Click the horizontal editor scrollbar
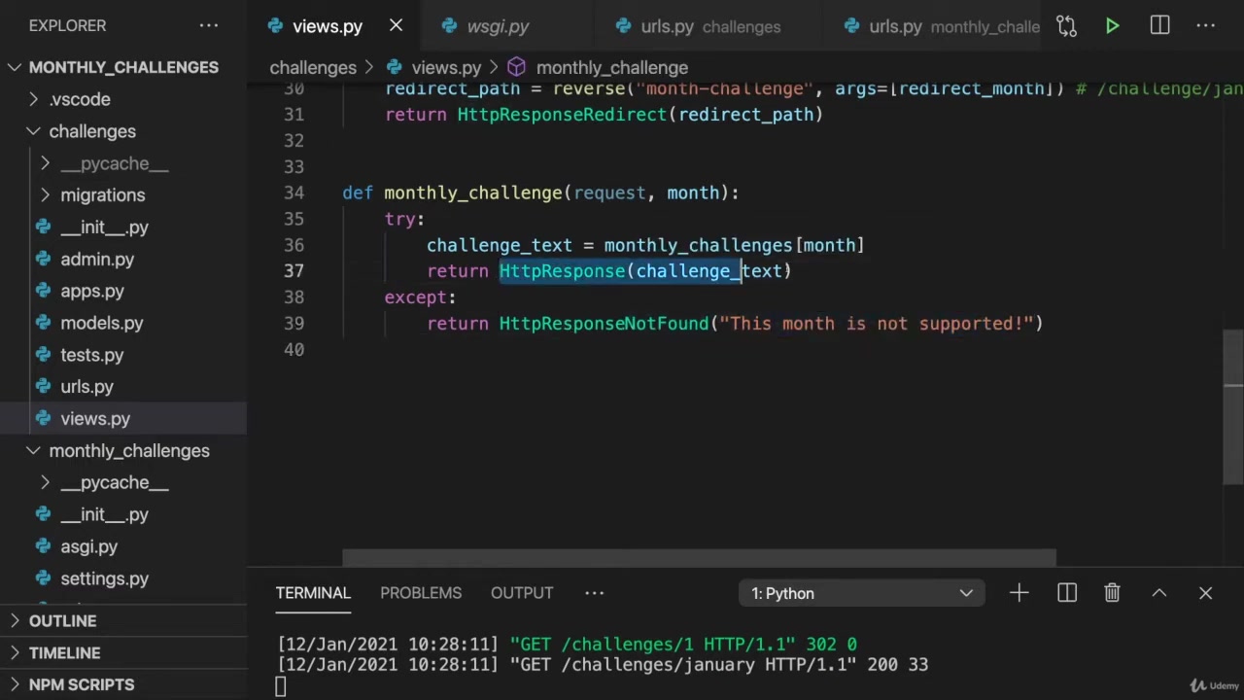Viewport: 1244px width, 700px height. point(698,558)
